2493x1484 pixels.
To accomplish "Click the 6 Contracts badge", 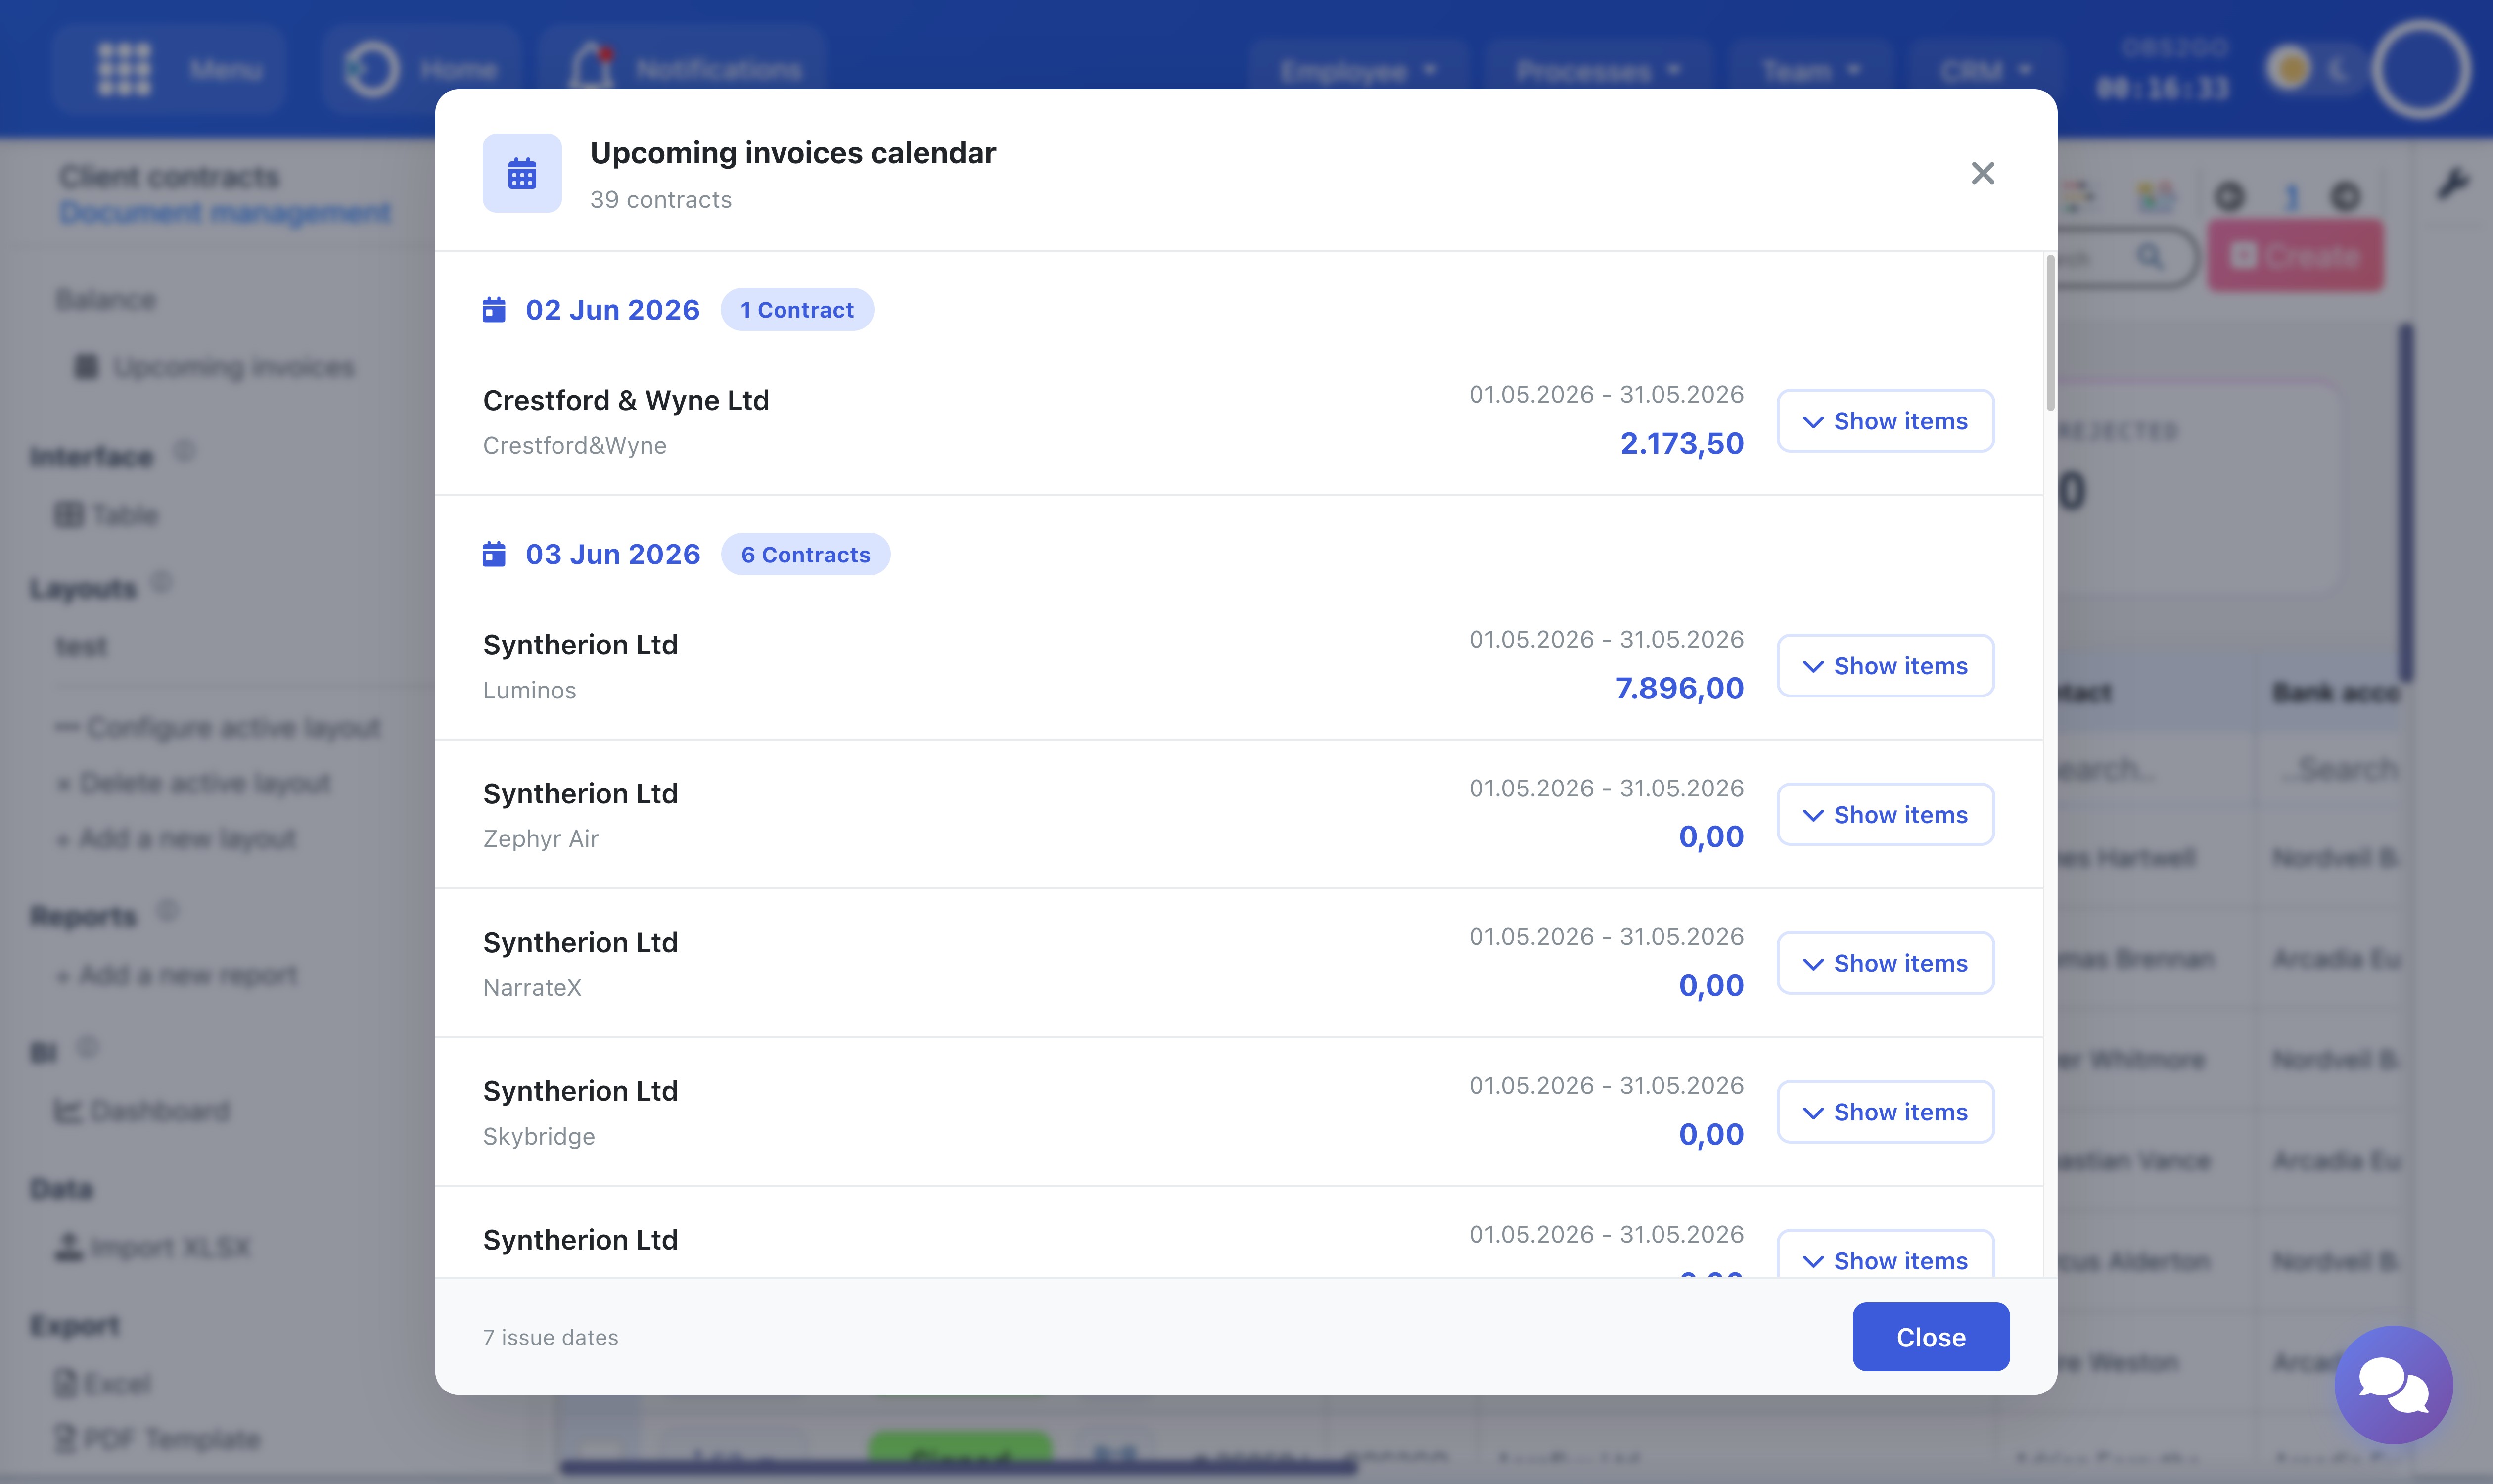I will coord(805,554).
